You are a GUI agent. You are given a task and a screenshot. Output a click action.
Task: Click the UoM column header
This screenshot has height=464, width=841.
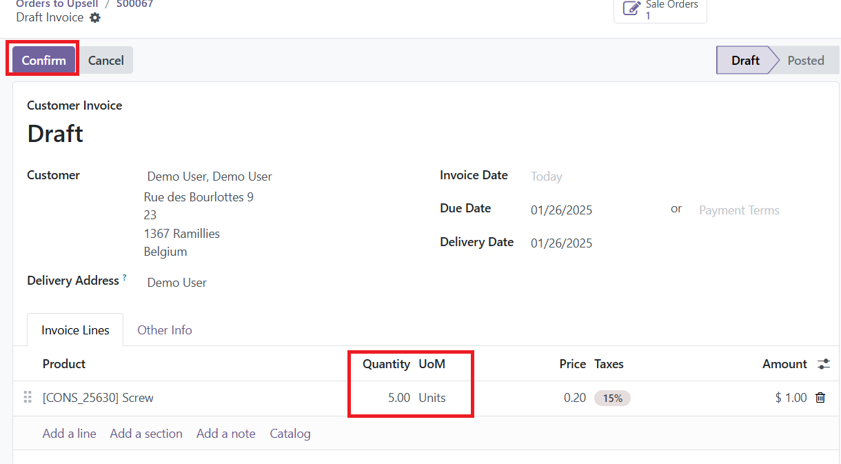point(432,364)
